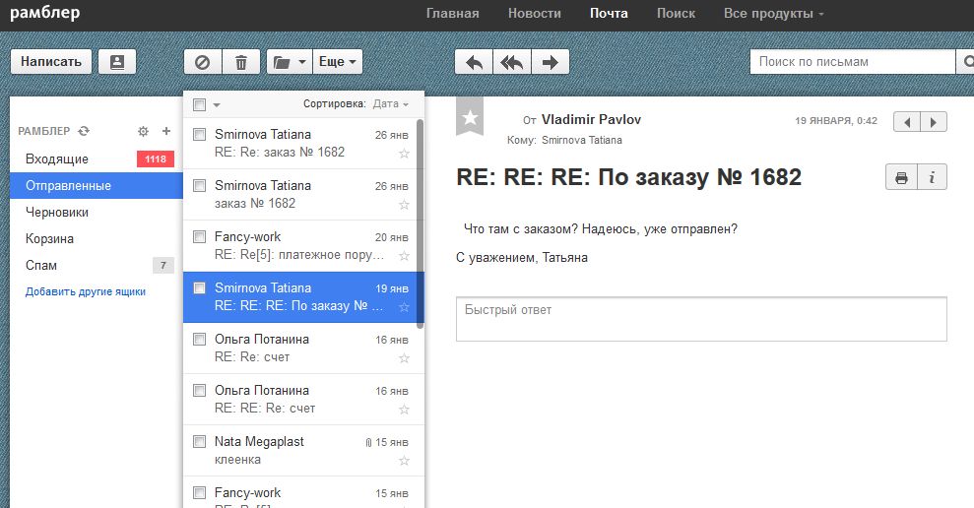Show message info with the i icon
The image size is (974, 508).
tap(932, 178)
